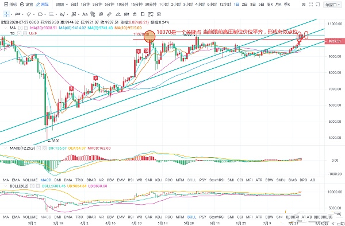This screenshot has height=226, width=345.
Task: Close the MACD indicator panel
Action: pos(44,149)
